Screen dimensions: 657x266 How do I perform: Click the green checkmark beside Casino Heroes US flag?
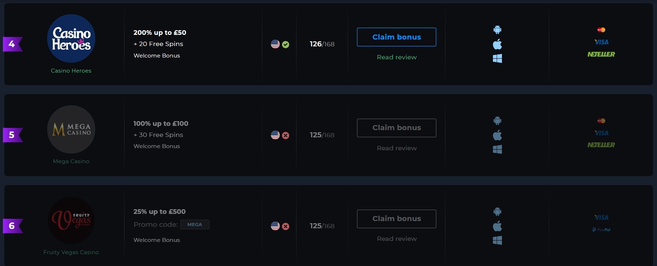286,45
